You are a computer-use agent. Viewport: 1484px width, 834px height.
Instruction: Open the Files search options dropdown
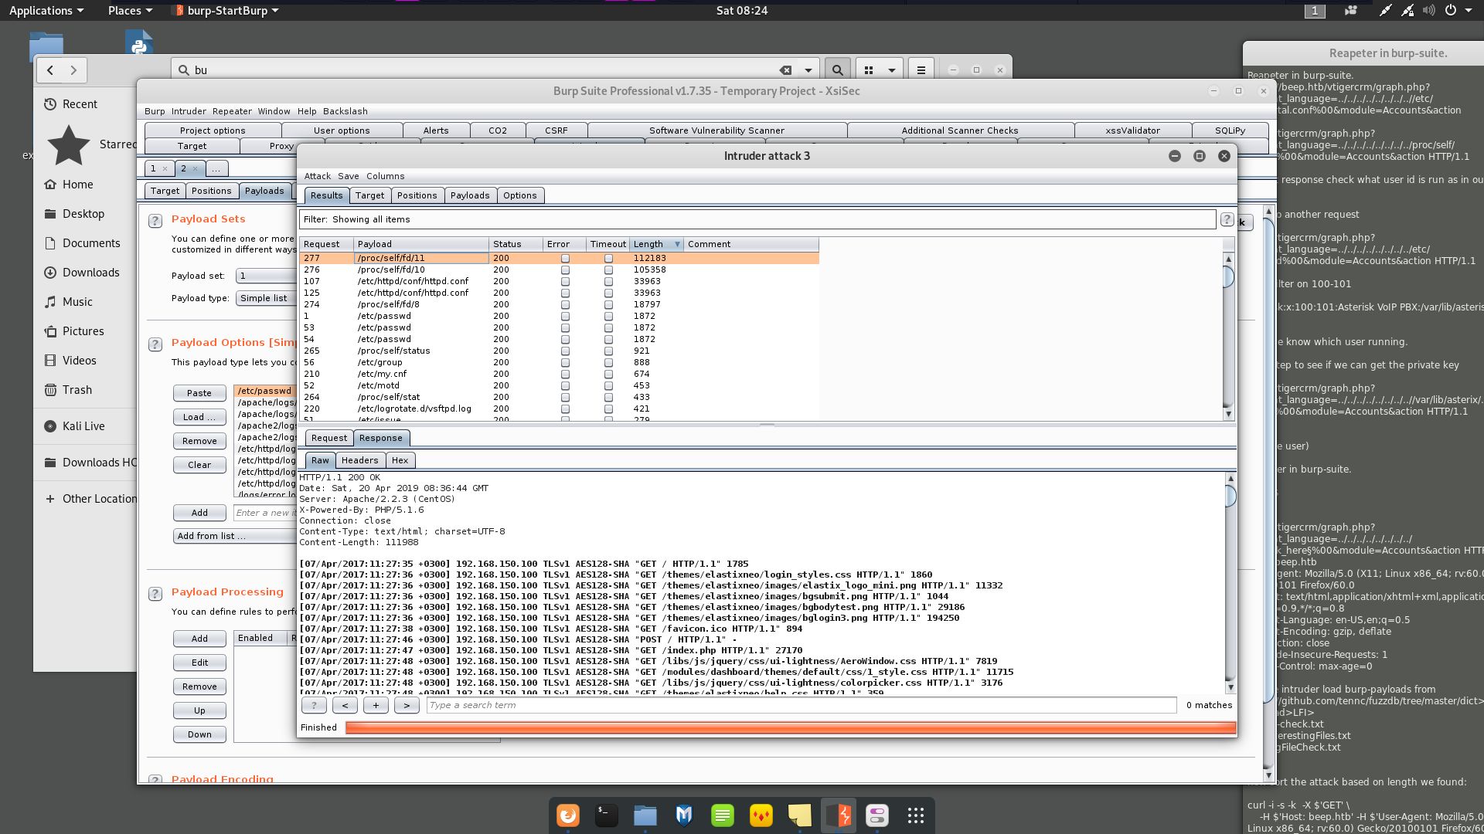(808, 70)
